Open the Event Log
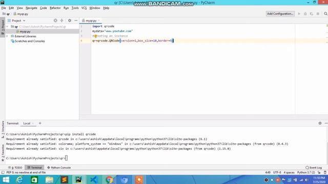328x184 pixels. point(314,168)
